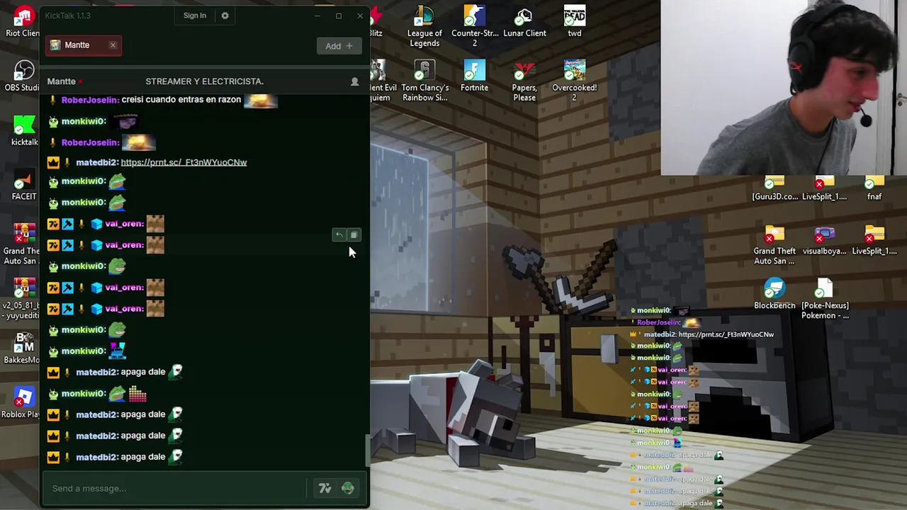907x510 pixels.
Task: Select the Blockbench desktop icon
Action: 774,294
